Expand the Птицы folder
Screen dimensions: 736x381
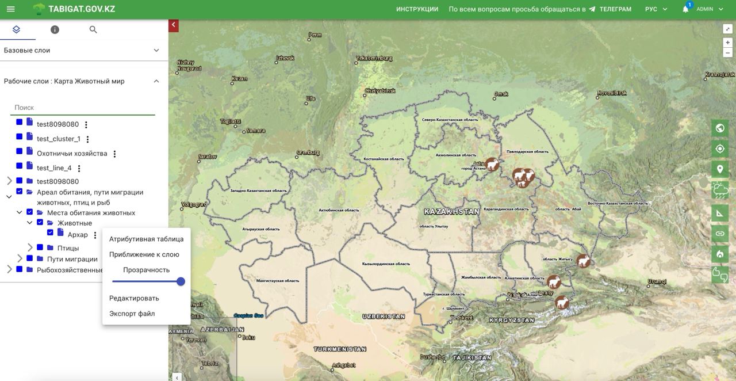(30, 248)
